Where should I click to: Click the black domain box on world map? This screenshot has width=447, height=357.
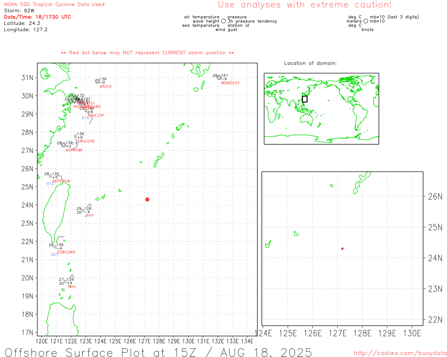(305, 99)
